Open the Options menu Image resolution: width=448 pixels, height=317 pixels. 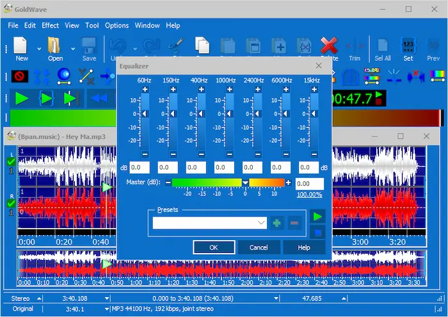tap(117, 26)
